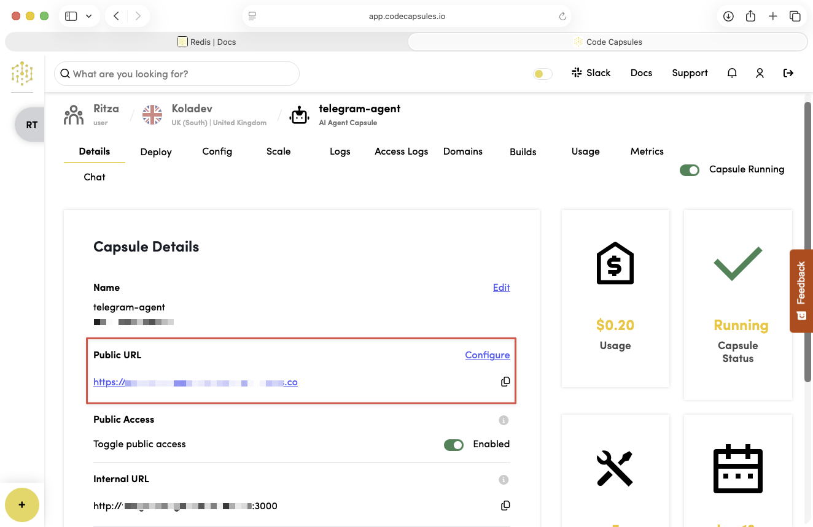
Task: Click the logout arrow icon
Action: tap(788, 73)
